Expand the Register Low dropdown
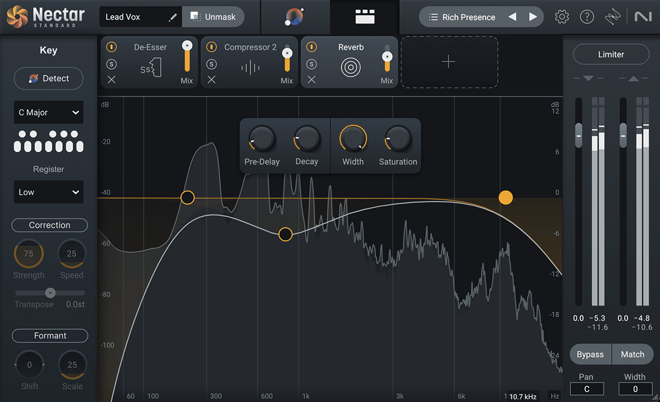This screenshot has width=660, height=402. [x=49, y=192]
